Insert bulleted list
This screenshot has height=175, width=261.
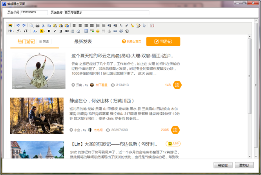104,25
